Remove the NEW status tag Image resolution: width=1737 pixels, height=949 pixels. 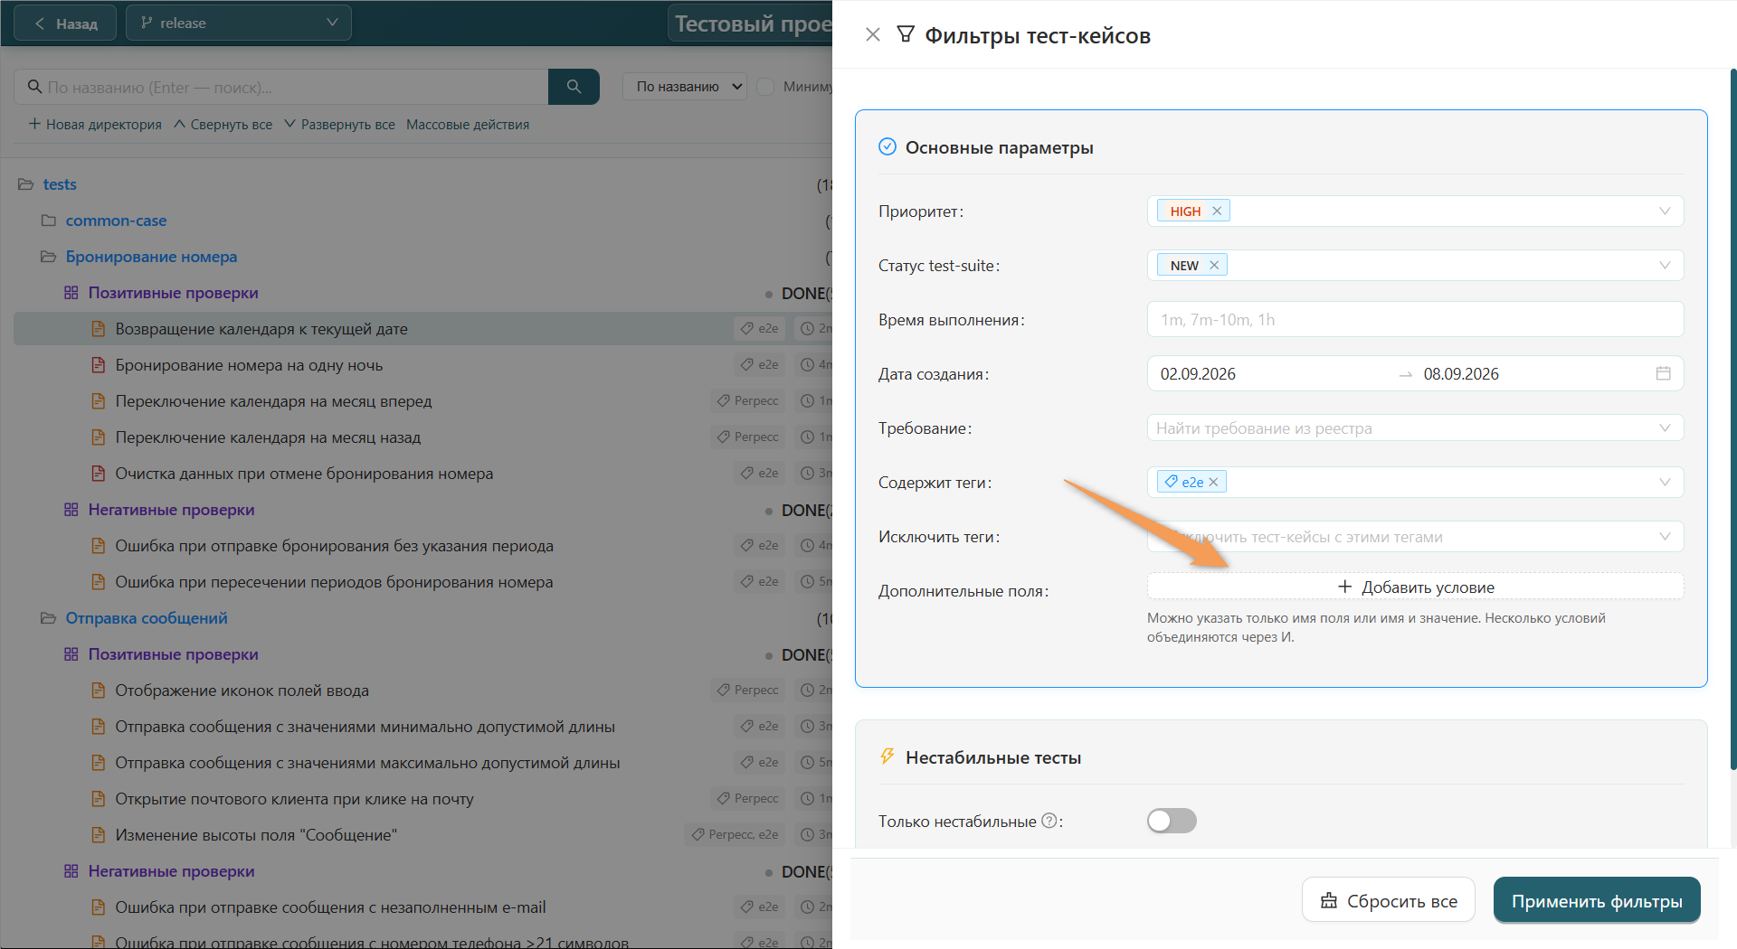[1214, 265]
